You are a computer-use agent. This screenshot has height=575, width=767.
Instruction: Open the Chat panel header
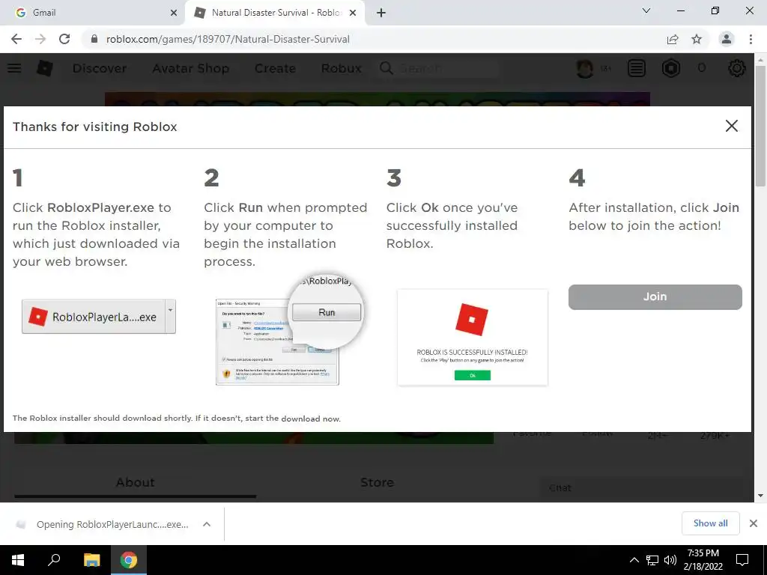point(641,488)
